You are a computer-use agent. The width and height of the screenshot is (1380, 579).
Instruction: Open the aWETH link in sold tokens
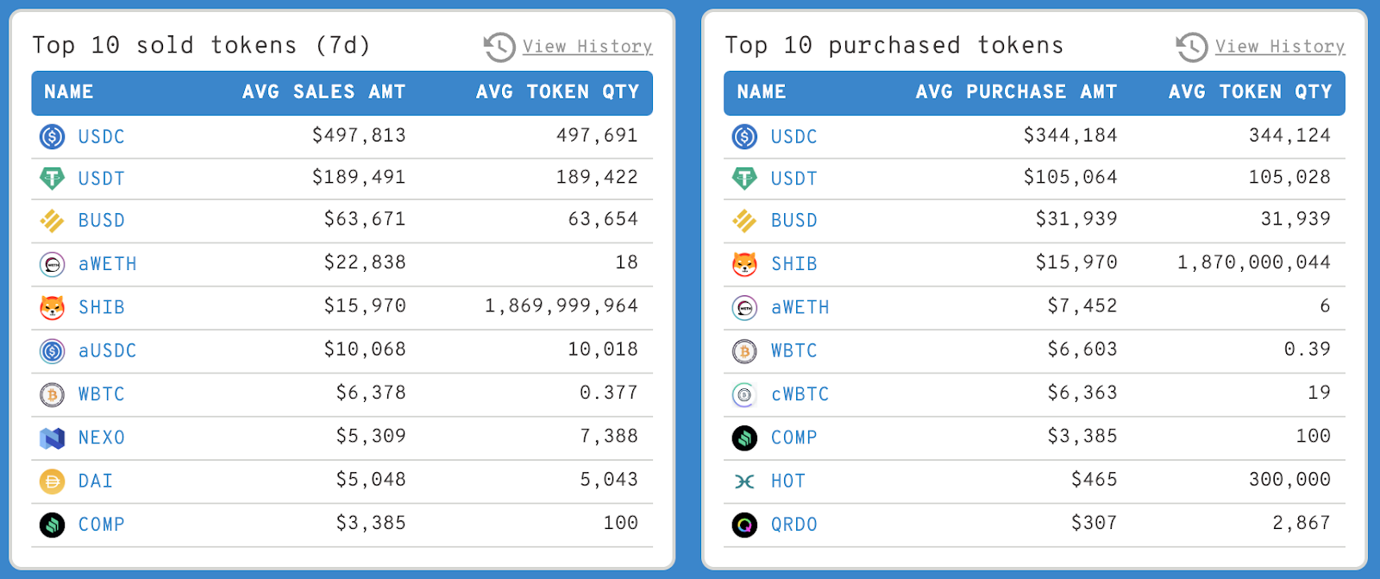tap(107, 264)
